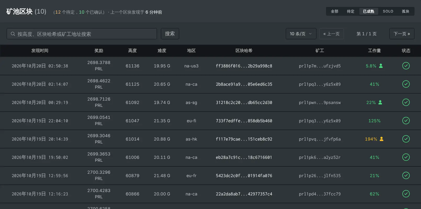The height and width of the screenshot is (209, 421).
Task: Click the search magnifier icon
Action: 13,34
